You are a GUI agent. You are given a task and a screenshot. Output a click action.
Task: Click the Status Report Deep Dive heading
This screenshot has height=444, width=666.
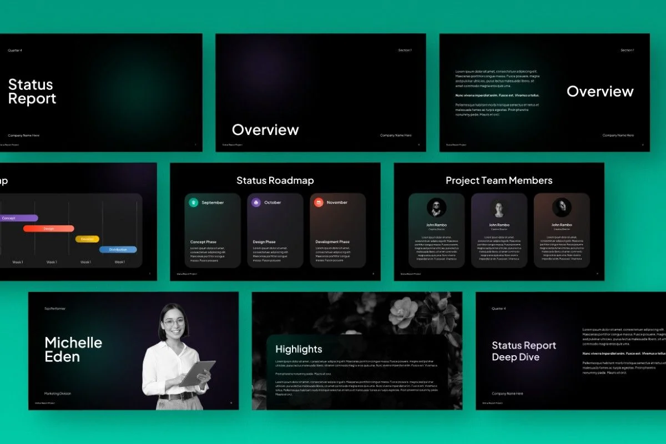pos(524,351)
